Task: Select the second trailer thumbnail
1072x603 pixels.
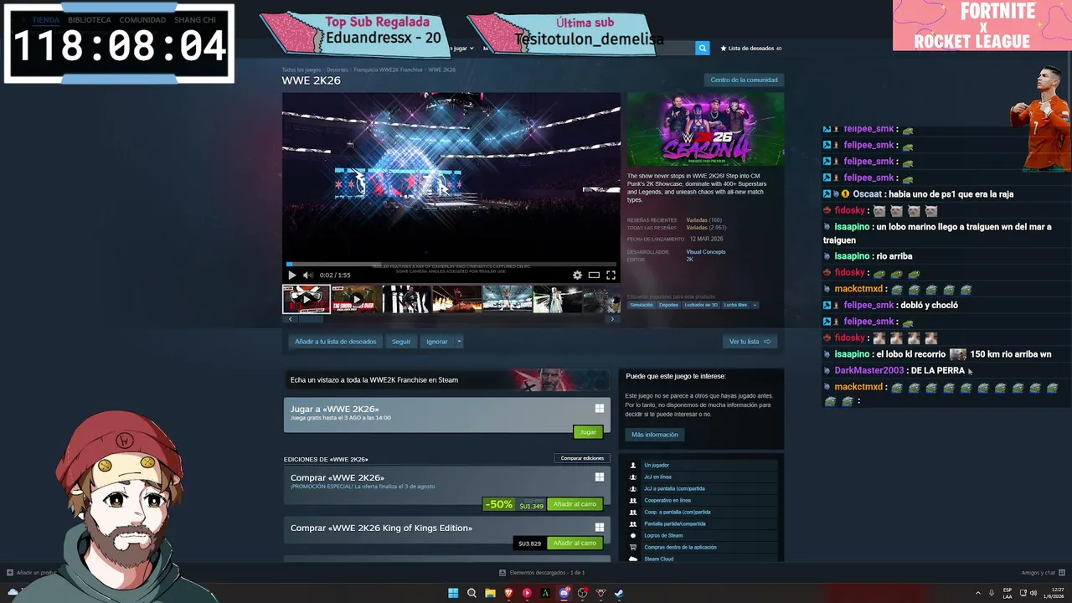Action: click(356, 299)
